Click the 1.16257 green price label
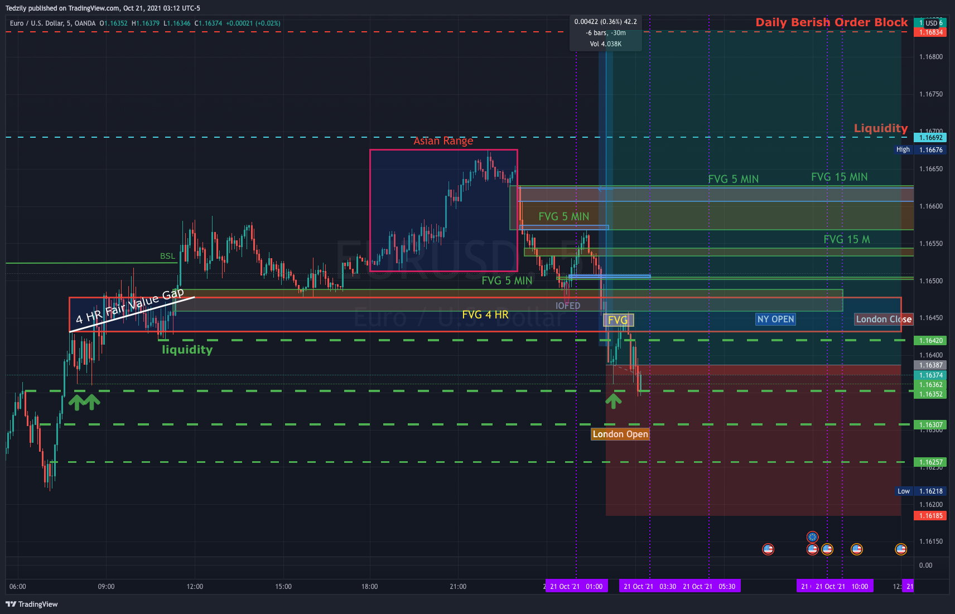Screen dimensions: 955x614 click(930, 462)
